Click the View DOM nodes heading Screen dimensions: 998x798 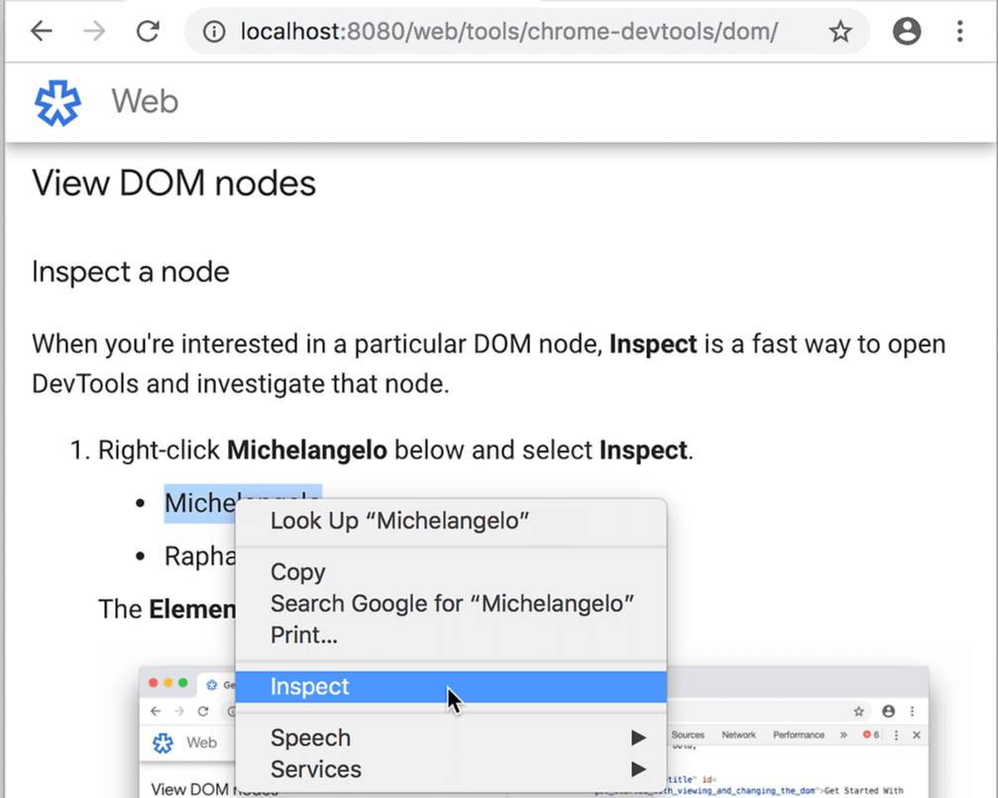click(173, 183)
